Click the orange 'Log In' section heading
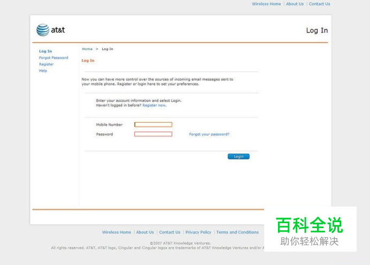Screen dimensions: 370x265 click(88, 60)
